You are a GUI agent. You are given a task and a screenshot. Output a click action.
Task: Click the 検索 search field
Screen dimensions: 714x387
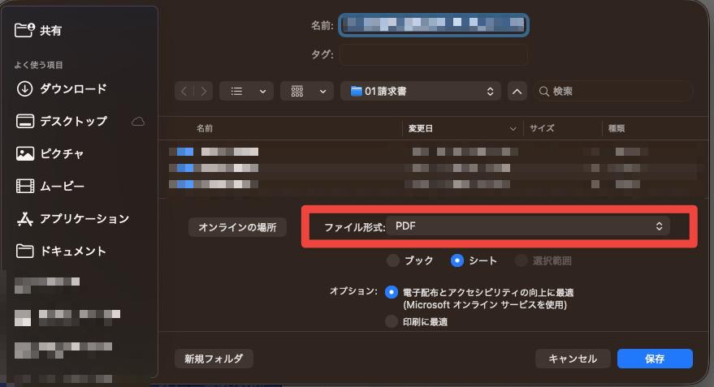pyautogui.click(x=613, y=92)
